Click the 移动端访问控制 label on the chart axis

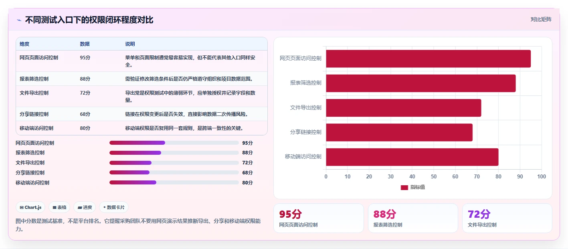(x=303, y=157)
